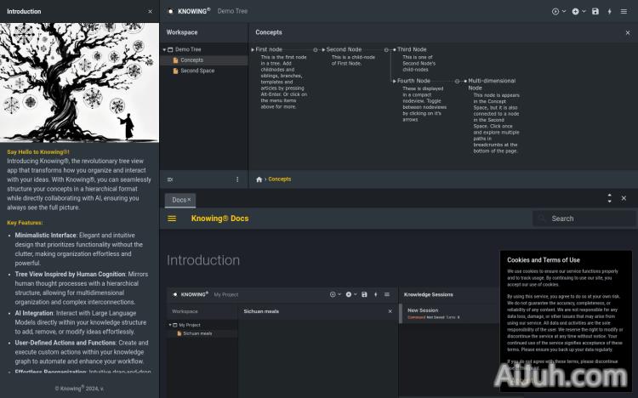Click the Knowing logo icon in header
This screenshot has width=638, height=398.
pyautogui.click(x=170, y=11)
